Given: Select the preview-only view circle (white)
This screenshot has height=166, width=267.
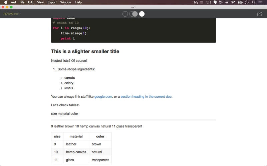Looking at the screenshot, I should pos(142,14).
